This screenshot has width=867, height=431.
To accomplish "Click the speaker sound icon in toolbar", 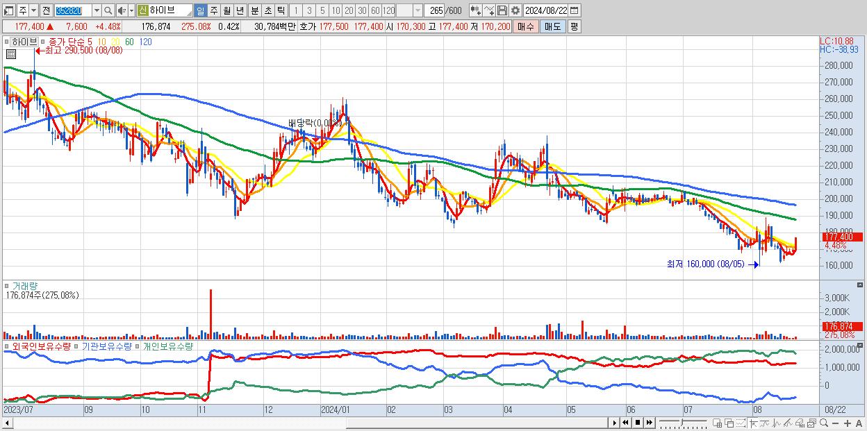I will (121, 10).
